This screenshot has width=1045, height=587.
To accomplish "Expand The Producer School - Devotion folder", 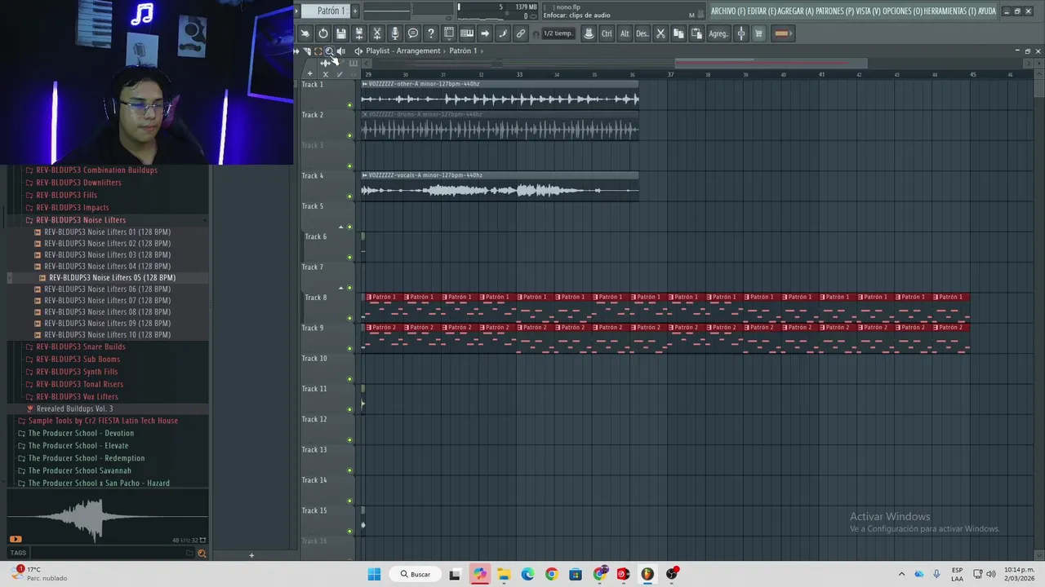I will pyautogui.click(x=81, y=433).
